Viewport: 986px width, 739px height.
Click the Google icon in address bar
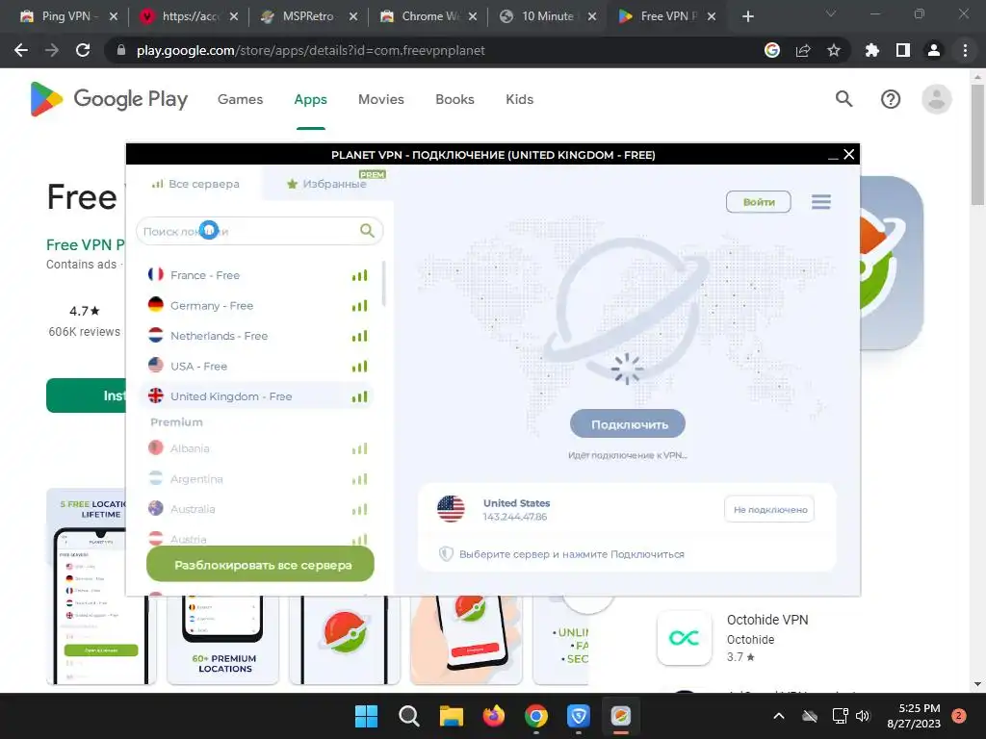tap(772, 50)
